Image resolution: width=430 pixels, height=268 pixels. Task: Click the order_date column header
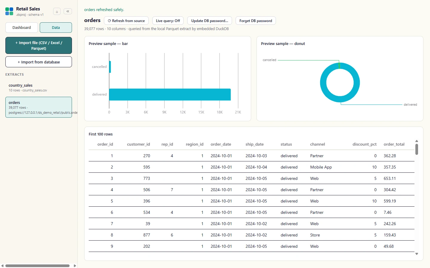tap(221, 144)
